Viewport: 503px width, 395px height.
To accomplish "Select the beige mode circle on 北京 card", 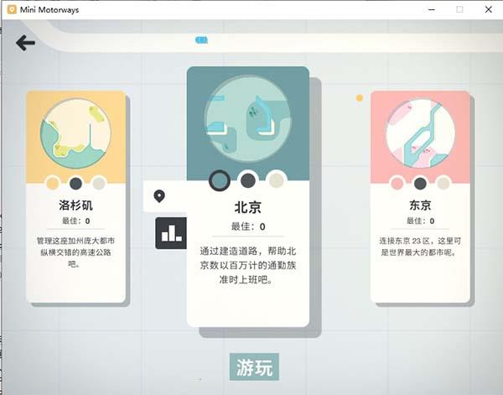I will click(x=276, y=180).
